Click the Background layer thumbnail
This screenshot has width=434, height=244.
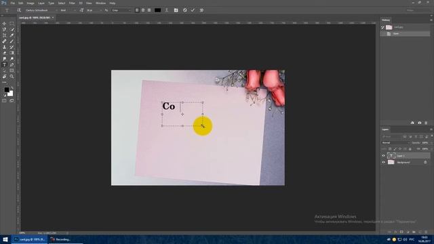[x=391, y=163]
